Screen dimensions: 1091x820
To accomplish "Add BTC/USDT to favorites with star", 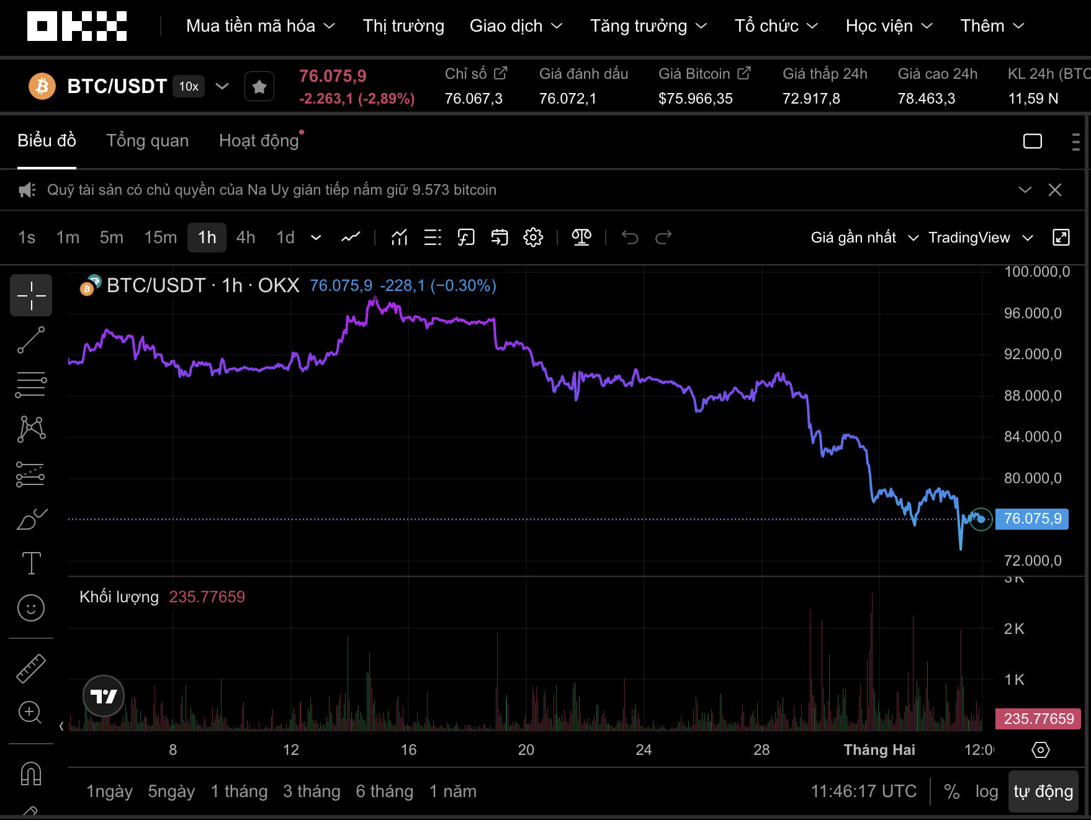I will (x=259, y=86).
